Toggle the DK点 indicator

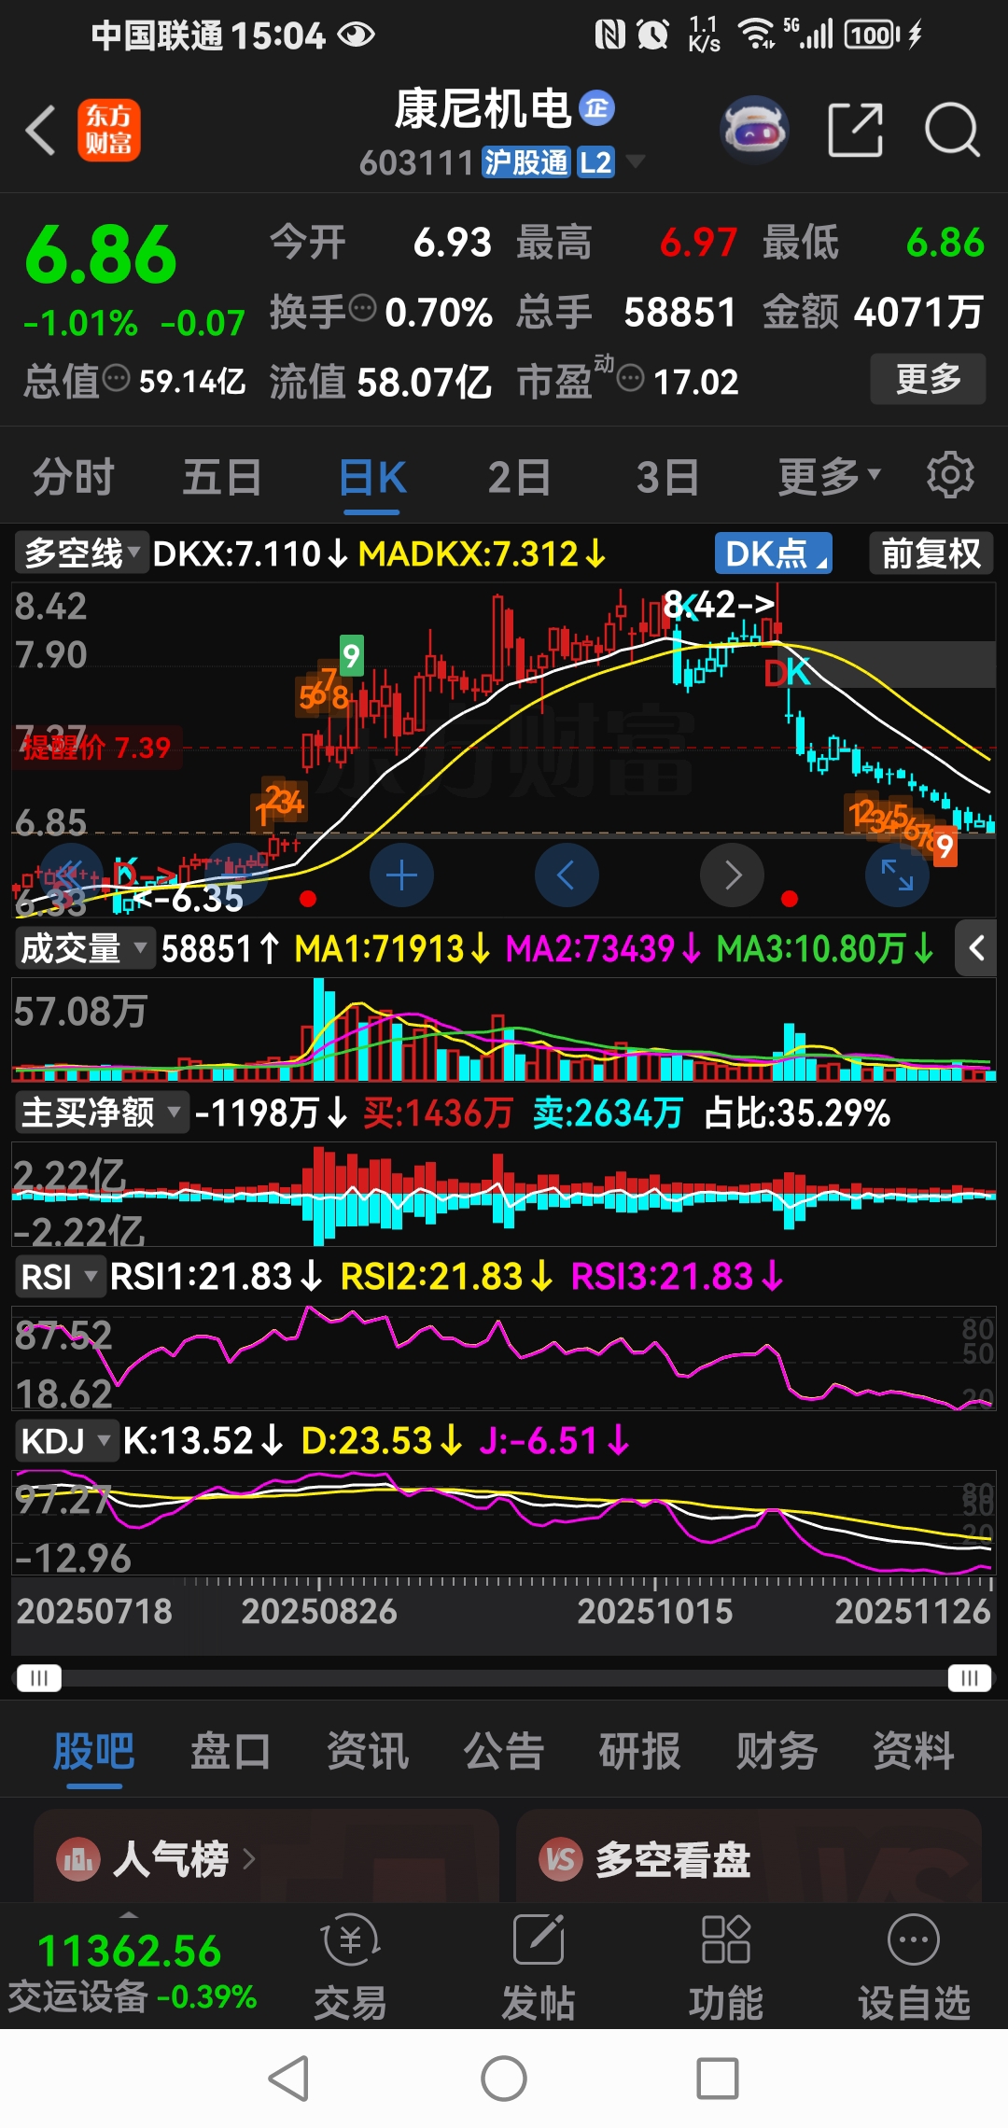pos(774,553)
